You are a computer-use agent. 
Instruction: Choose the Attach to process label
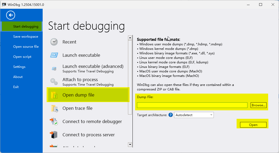[x=80, y=80]
